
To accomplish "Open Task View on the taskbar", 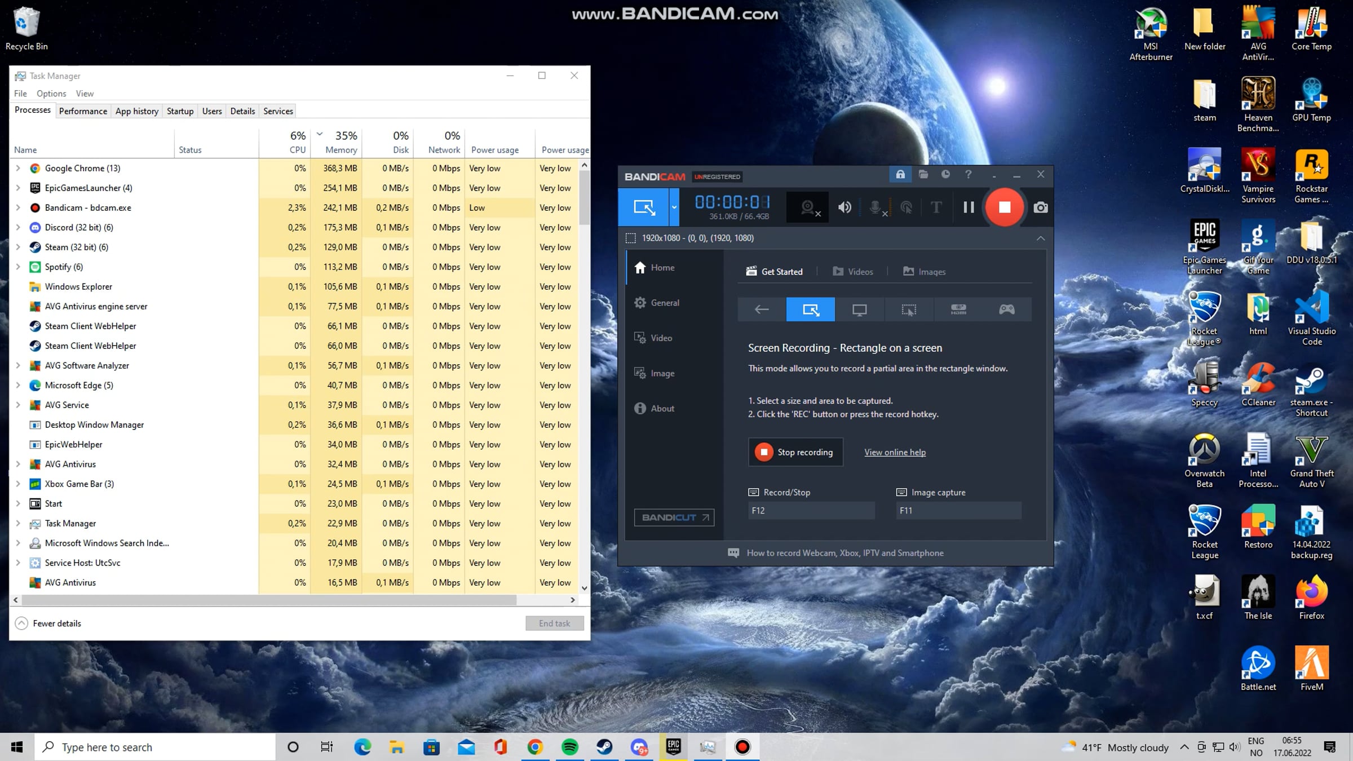I will pos(327,747).
